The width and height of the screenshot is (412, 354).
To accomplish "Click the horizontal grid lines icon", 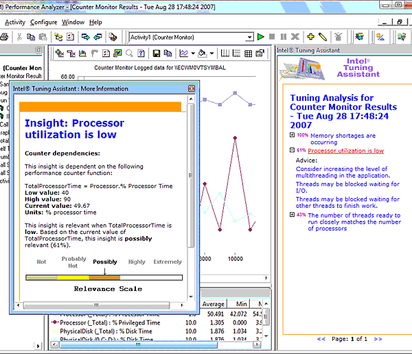I will point(236,54).
